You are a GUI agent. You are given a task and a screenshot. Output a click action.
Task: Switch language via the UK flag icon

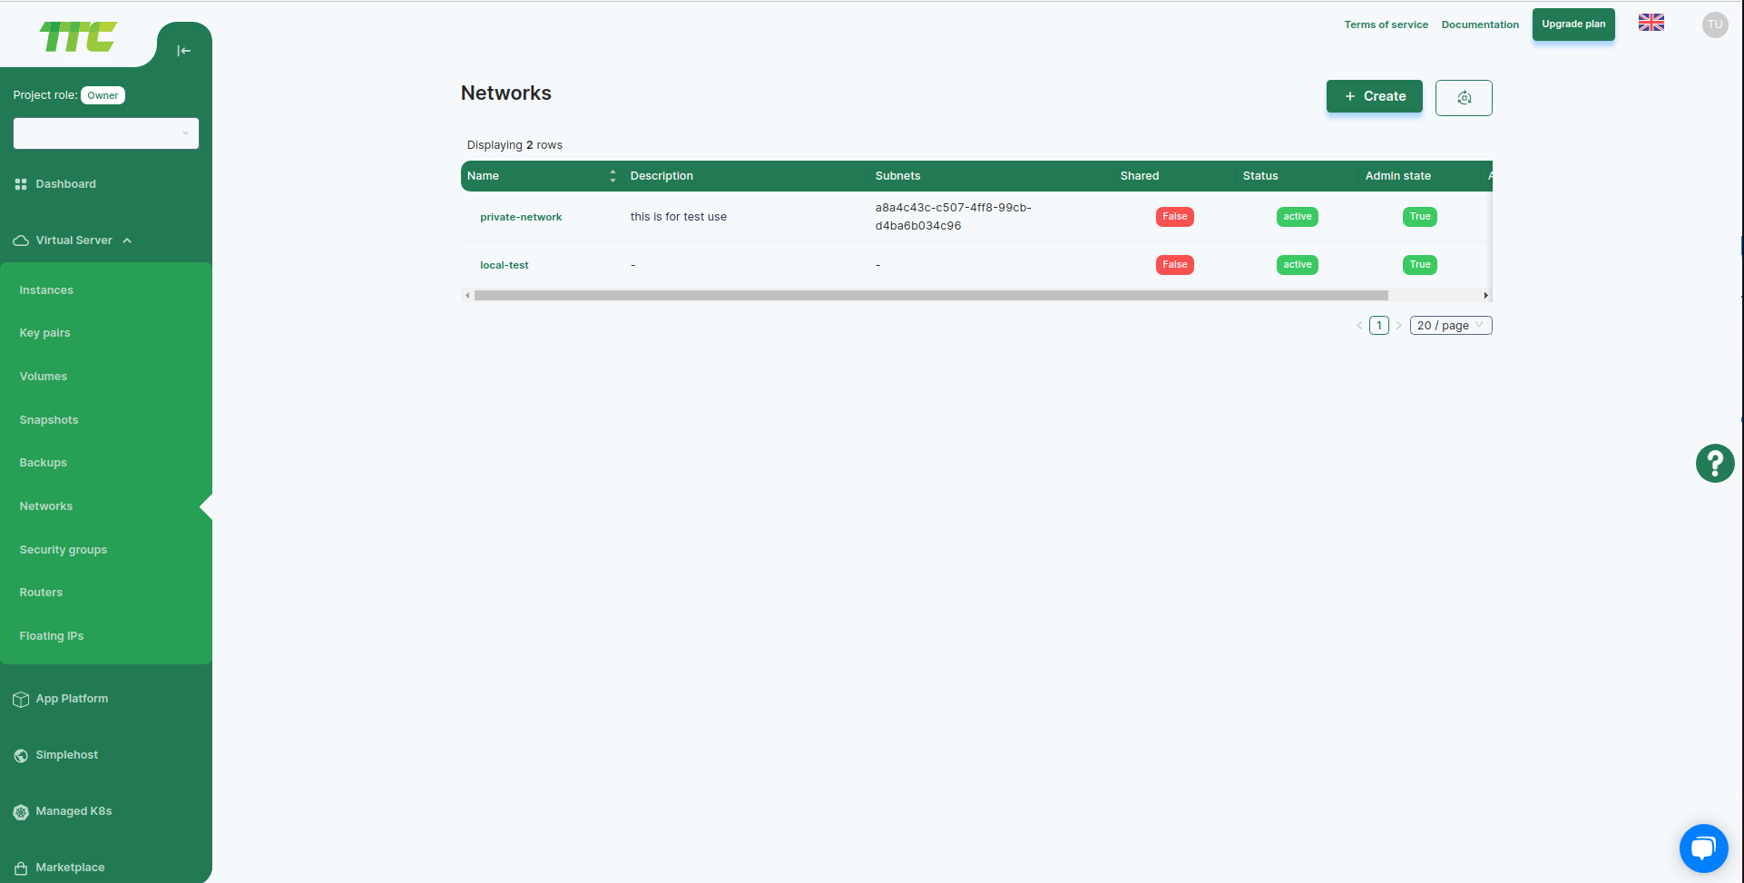(1651, 23)
